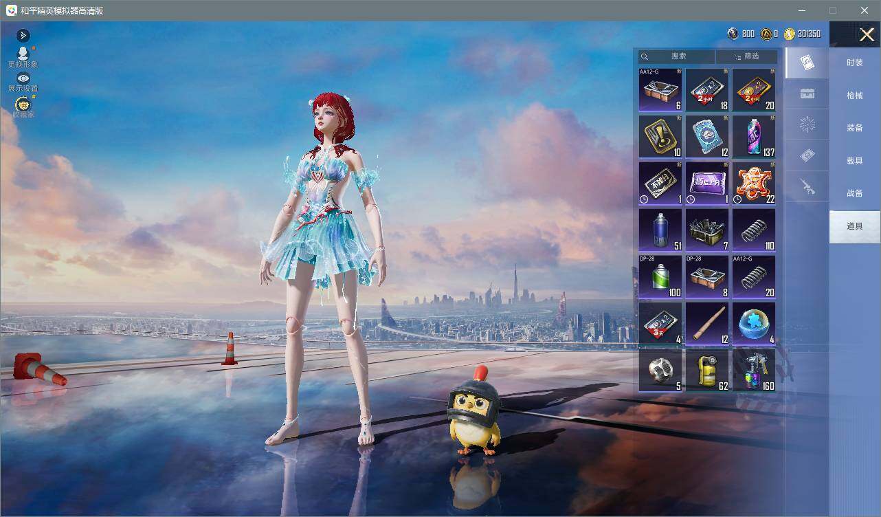Select the colorful spray can with count 137
The width and height of the screenshot is (881, 517).
[x=754, y=136]
